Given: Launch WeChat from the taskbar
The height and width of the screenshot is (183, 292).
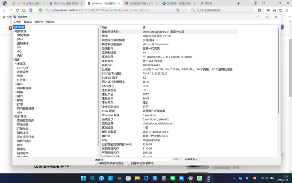Looking at the screenshot, I should click(x=173, y=178).
